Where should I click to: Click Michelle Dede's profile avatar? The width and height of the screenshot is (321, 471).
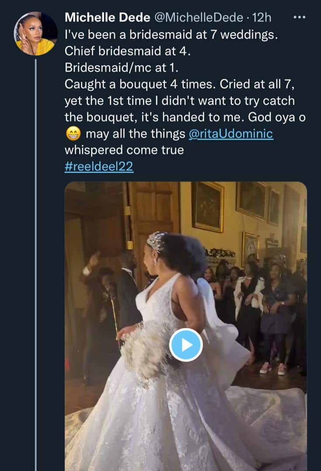pyautogui.click(x=33, y=33)
